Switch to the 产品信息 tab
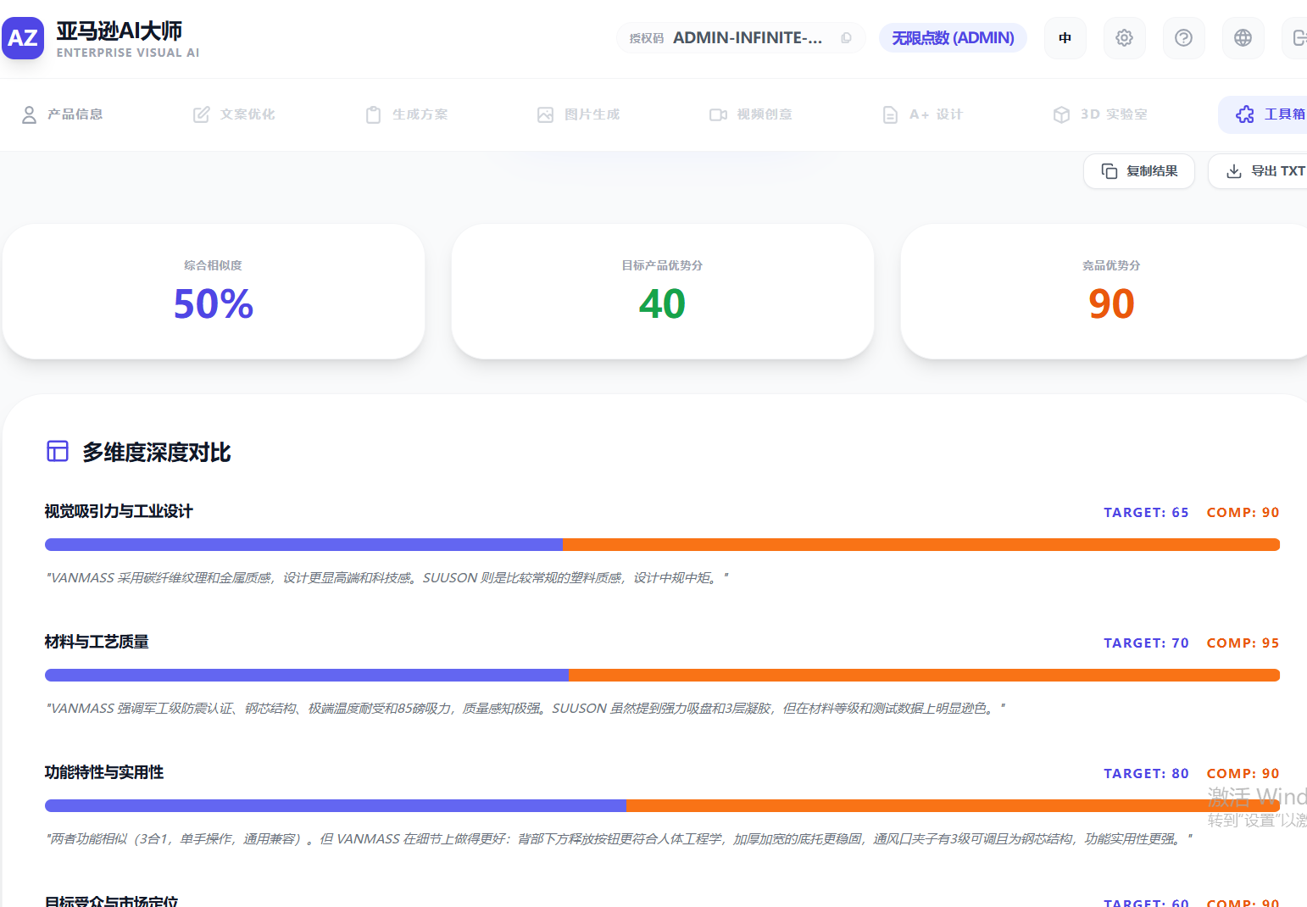 63,114
